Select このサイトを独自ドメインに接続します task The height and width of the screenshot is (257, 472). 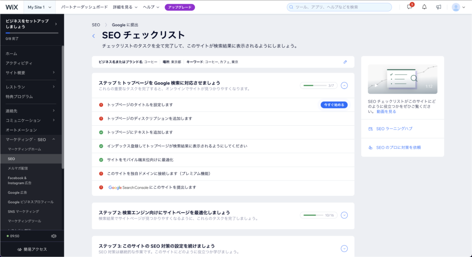tap(223, 174)
